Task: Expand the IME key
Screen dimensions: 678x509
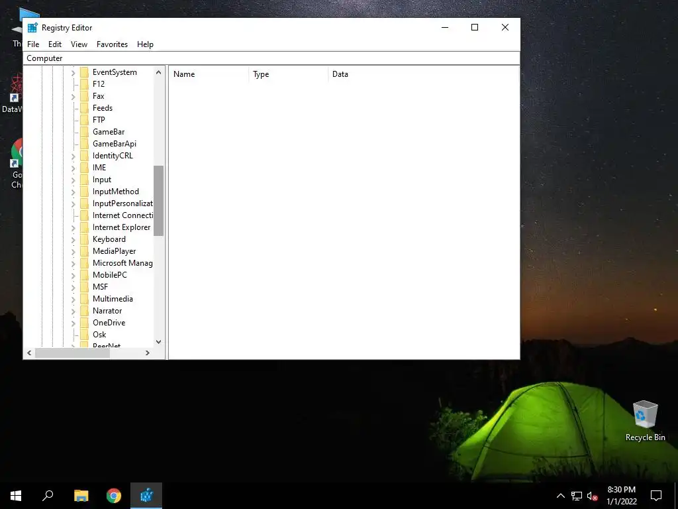Action: click(x=73, y=168)
